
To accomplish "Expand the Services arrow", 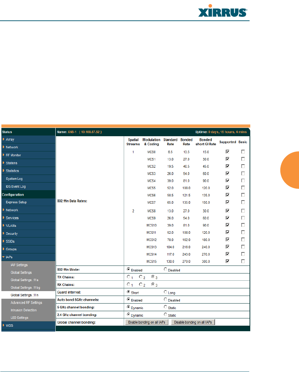I will click(3, 217).
